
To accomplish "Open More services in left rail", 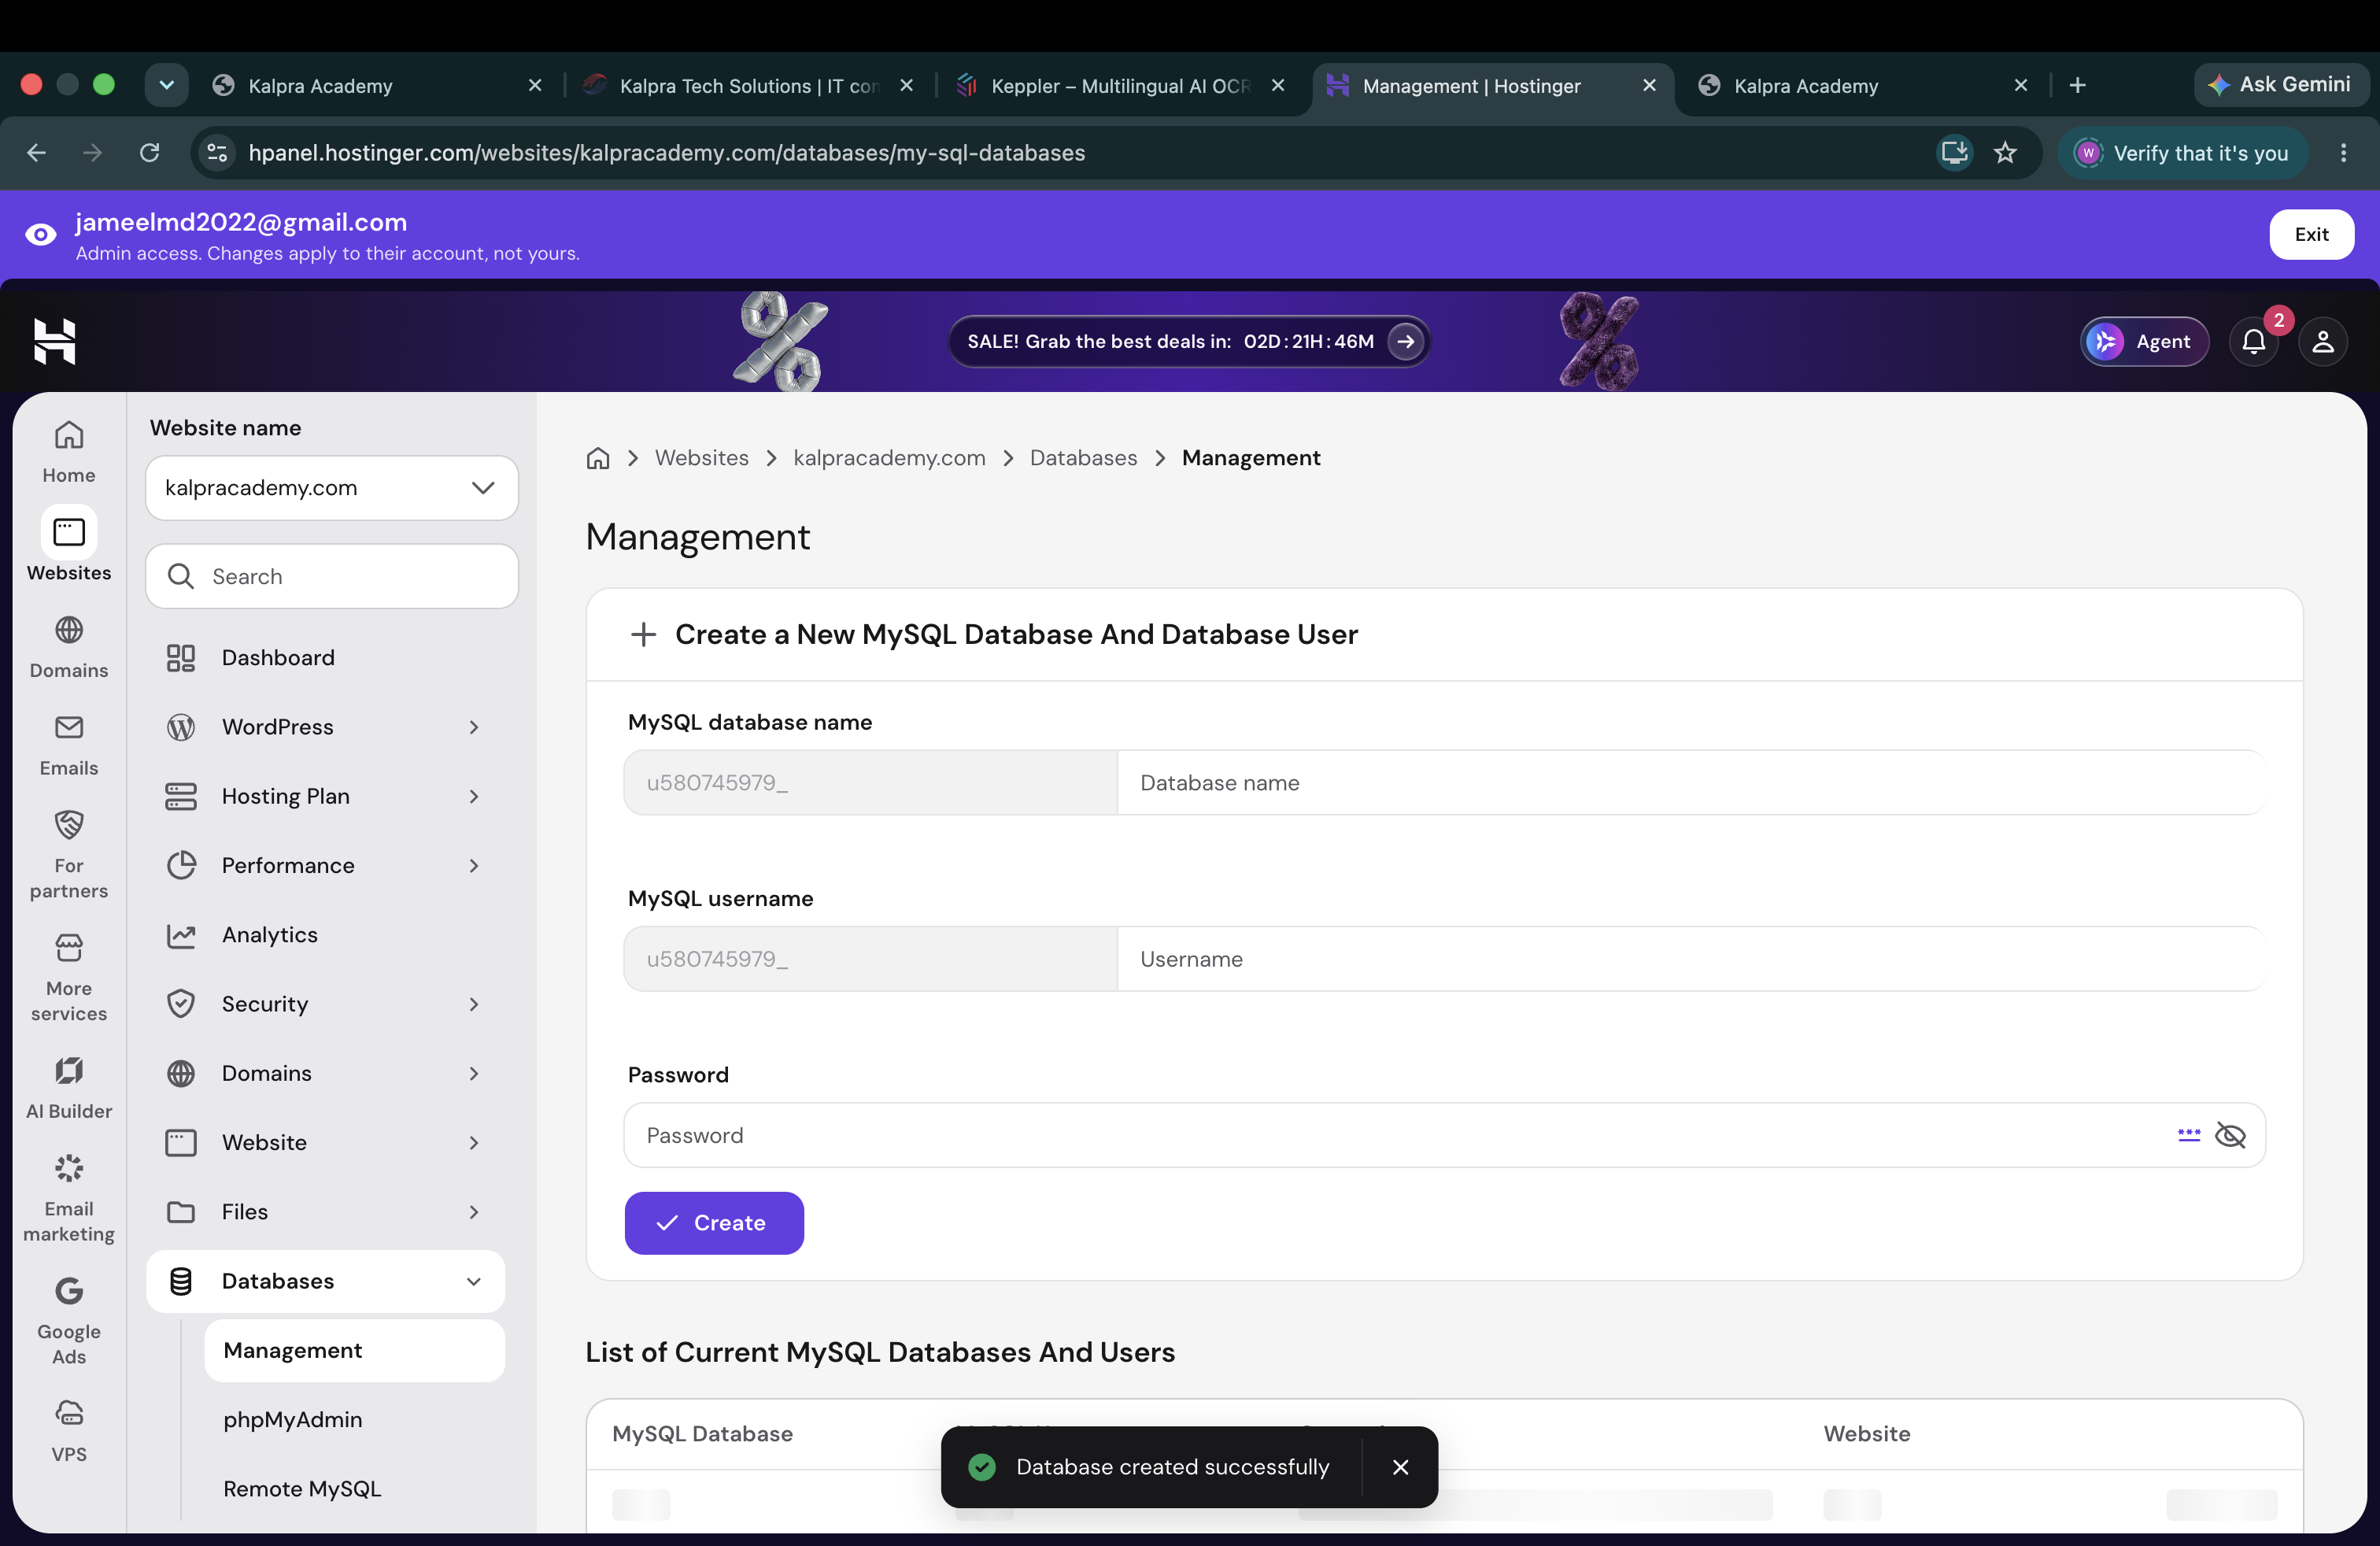I will click(69, 978).
